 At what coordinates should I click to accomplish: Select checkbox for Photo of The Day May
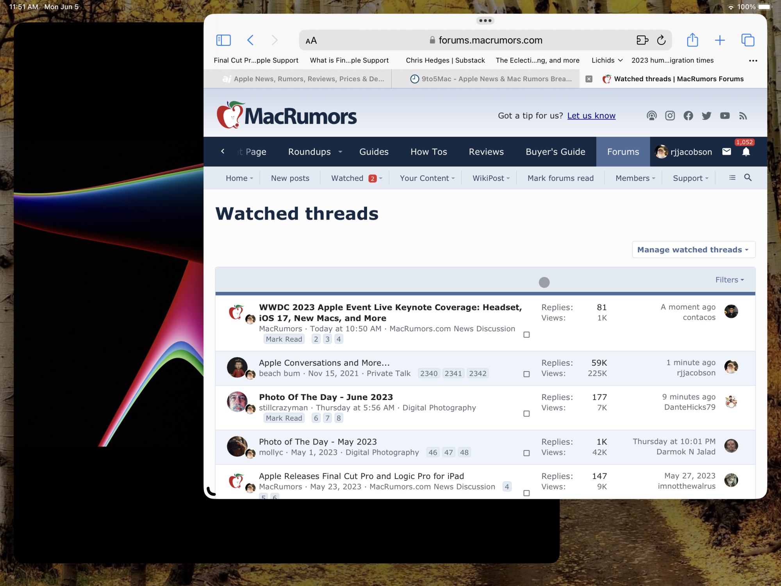pyautogui.click(x=526, y=453)
